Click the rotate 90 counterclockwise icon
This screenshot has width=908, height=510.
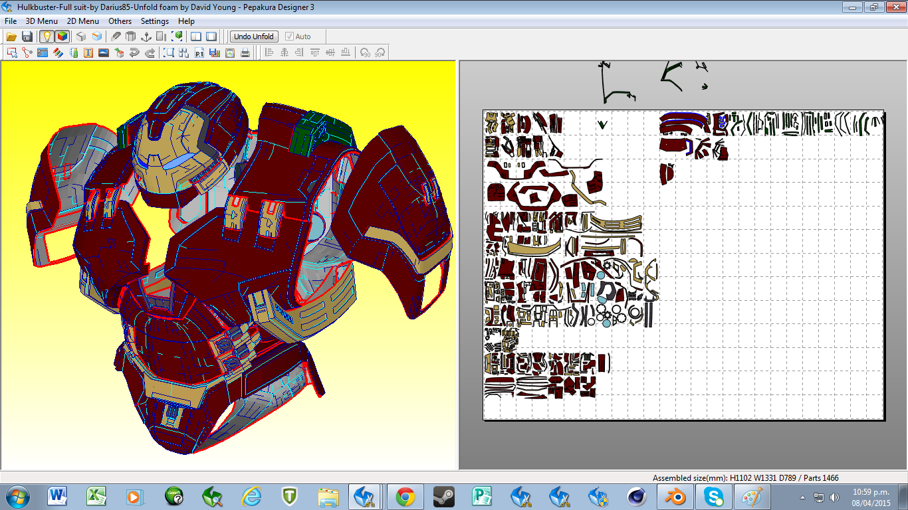tap(365, 52)
